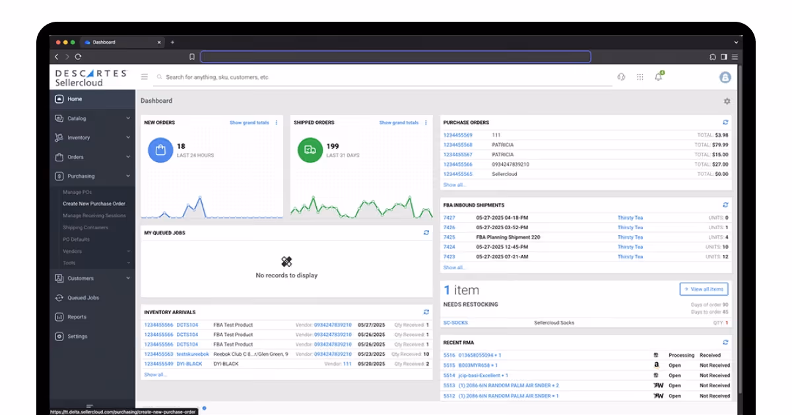The height and width of the screenshot is (415, 792).
Task: Open a new browser tab
Action: coord(173,42)
